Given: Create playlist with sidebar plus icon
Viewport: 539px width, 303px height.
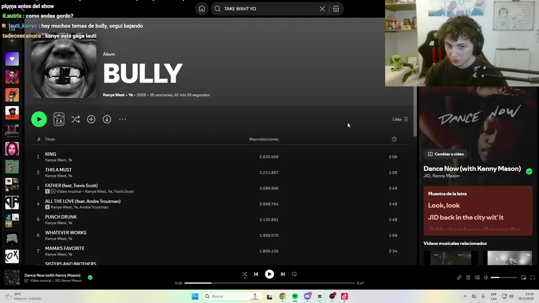Looking at the screenshot, I should (x=12, y=41).
